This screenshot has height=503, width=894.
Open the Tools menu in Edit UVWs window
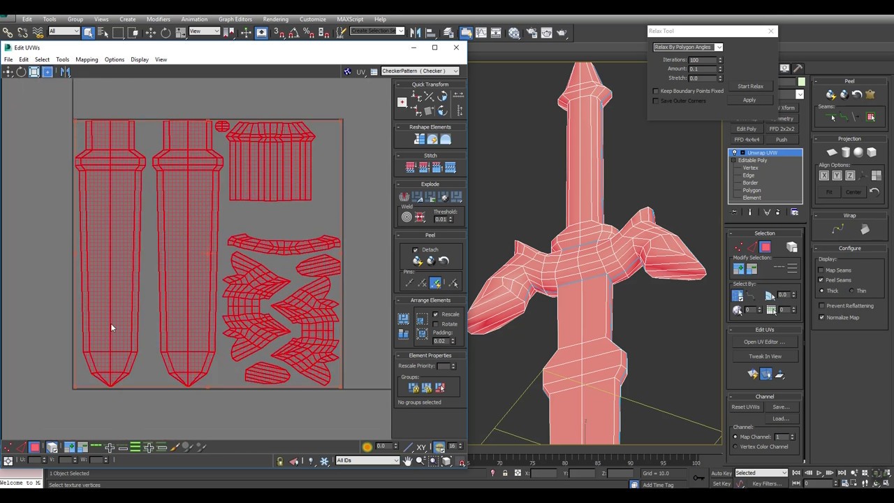[62, 59]
